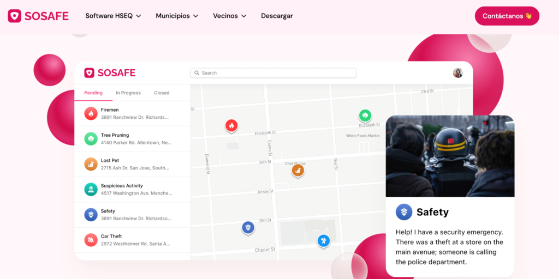Select the blue tools marker near Clipper St
559x279 pixels.
[x=324, y=240]
